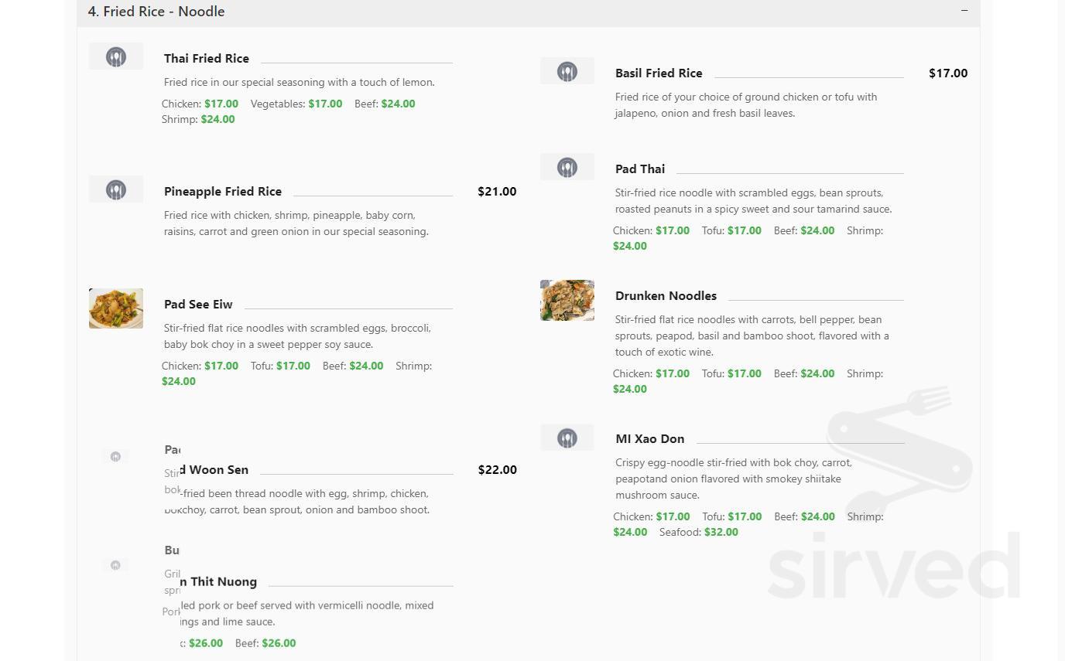Screen dimensions: 1065x661
Task: Click the Pad Woon Sen utensil icon
Action: pyautogui.click(x=115, y=456)
